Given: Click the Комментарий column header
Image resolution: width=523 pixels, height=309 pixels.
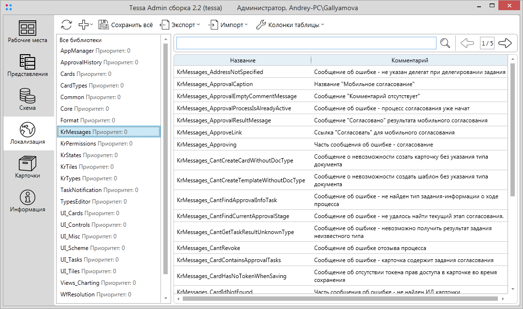Looking at the screenshot, I should pyautogui.click(x=409, y=60).
